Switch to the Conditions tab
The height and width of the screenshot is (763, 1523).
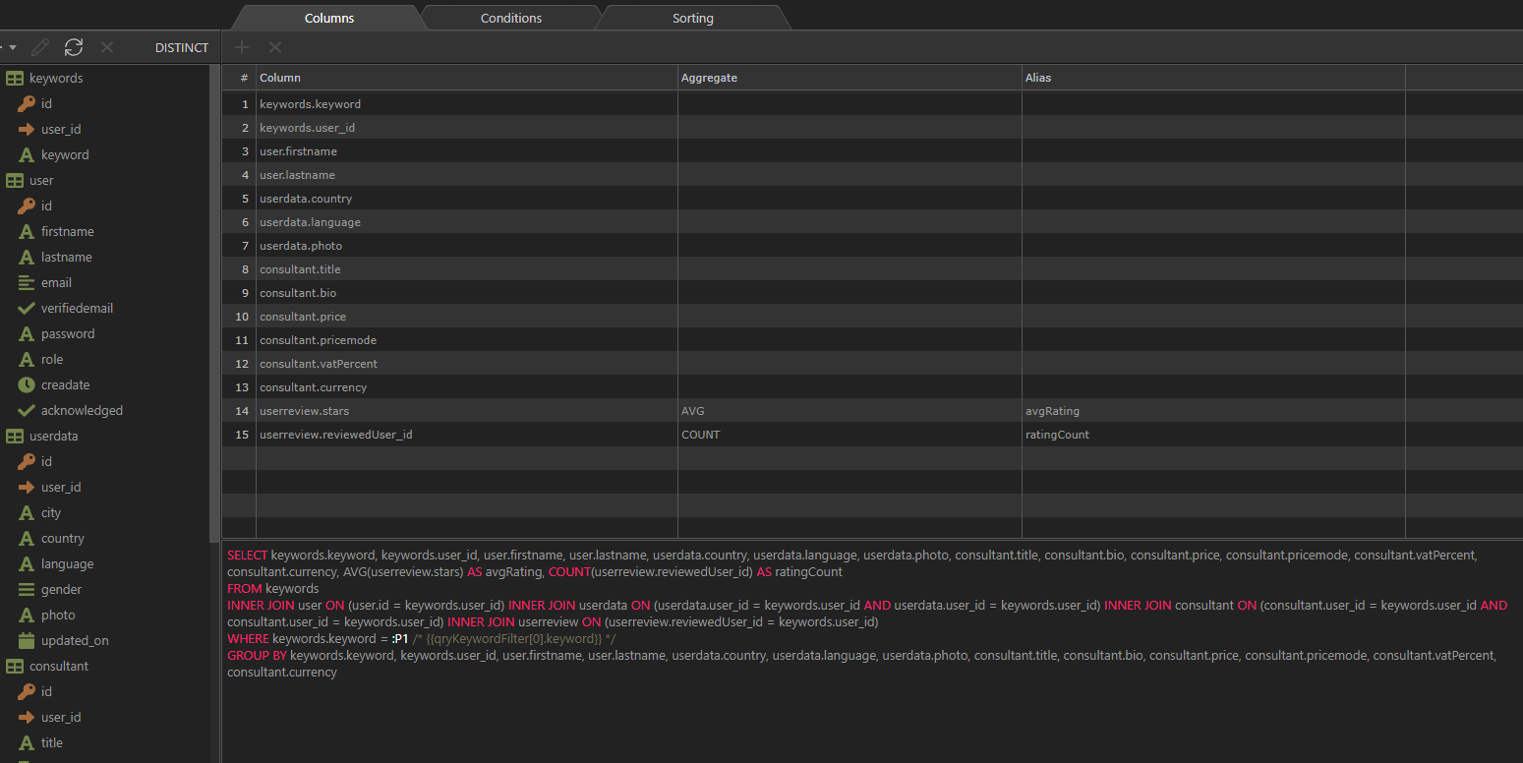[x=510, y=19]
